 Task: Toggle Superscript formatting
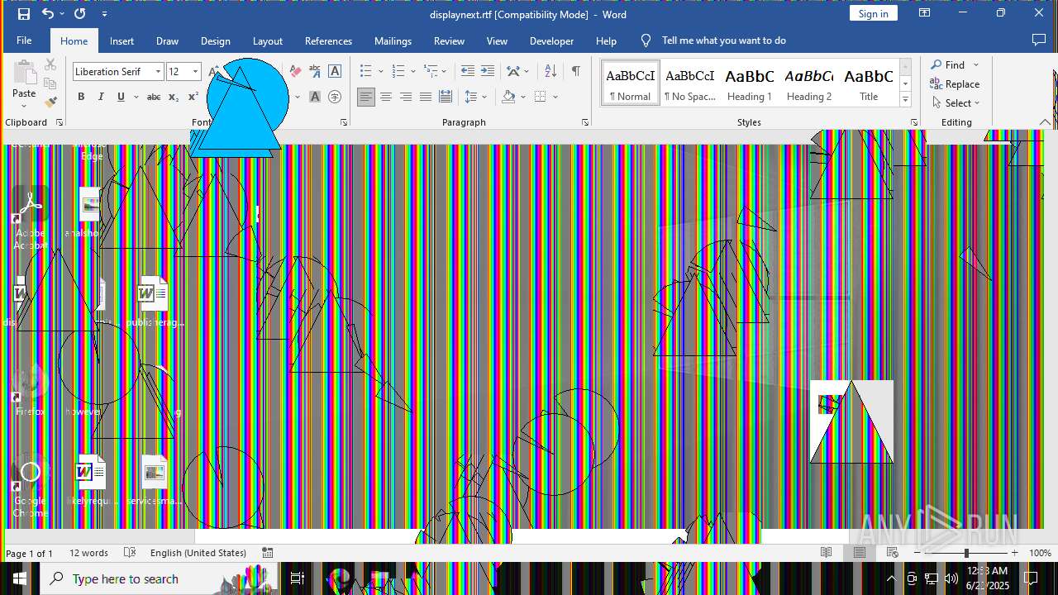click(x=193, y=97)
